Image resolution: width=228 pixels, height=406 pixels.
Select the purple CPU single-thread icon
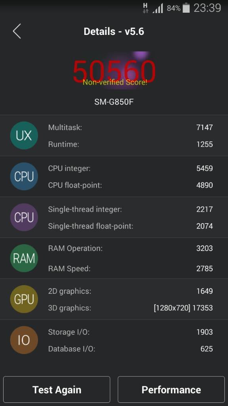tap(24, 217)
